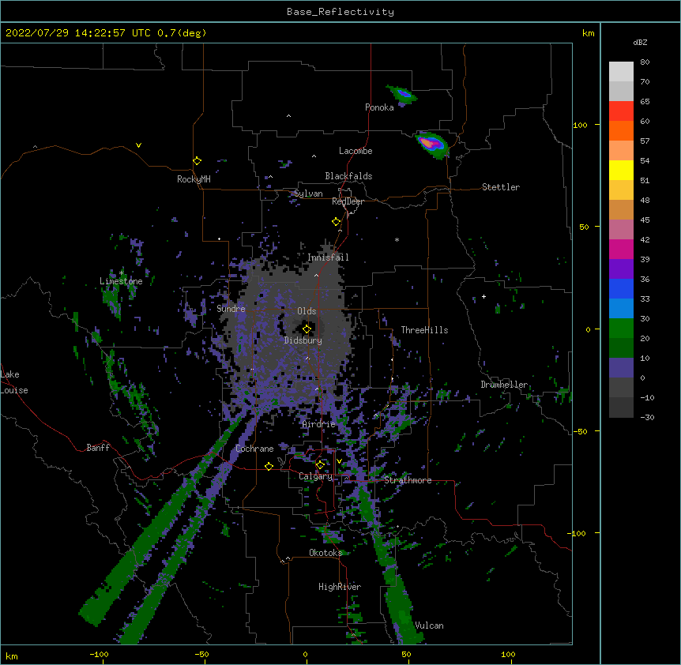Click the RockyMH label
This screenshot has height=665, width=681.
pos(194,179)
